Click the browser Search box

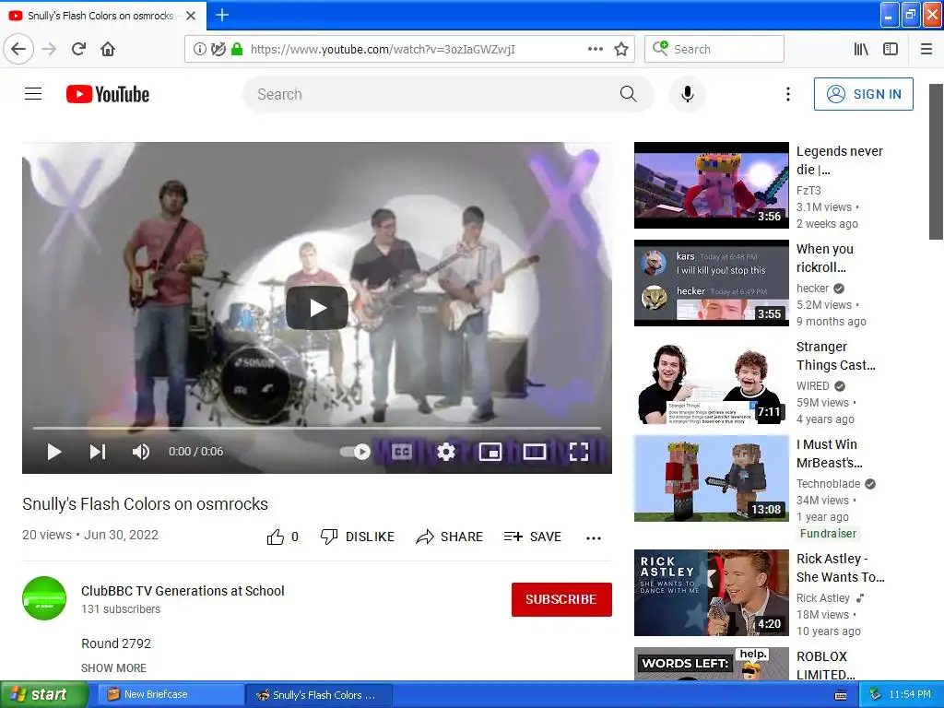coord(714,50)
